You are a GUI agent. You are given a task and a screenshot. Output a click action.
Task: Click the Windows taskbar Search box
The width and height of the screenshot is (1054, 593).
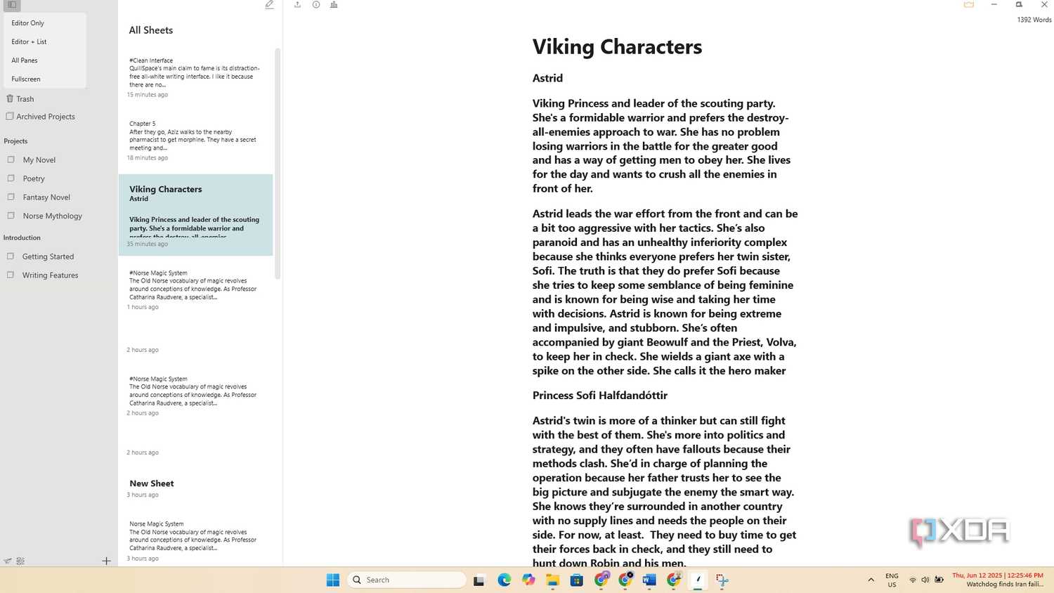pos(407,580)
